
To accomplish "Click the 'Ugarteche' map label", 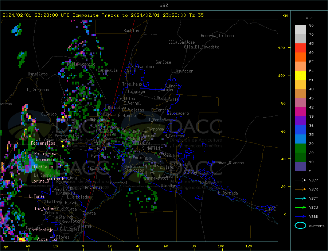I will point(98,169).
